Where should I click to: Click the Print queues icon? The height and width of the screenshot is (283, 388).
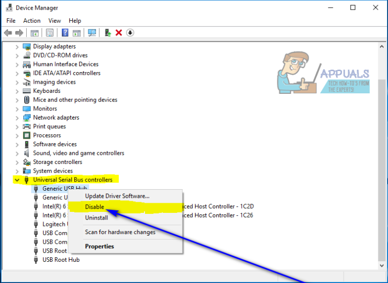27,127
